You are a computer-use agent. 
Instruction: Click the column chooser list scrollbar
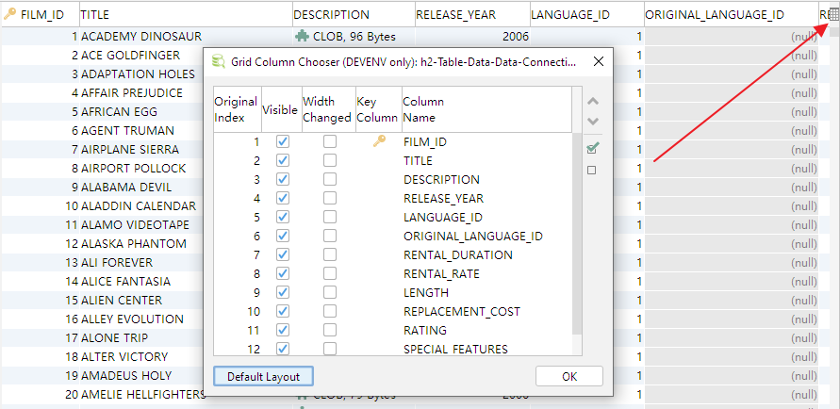(x=577, y=236)
